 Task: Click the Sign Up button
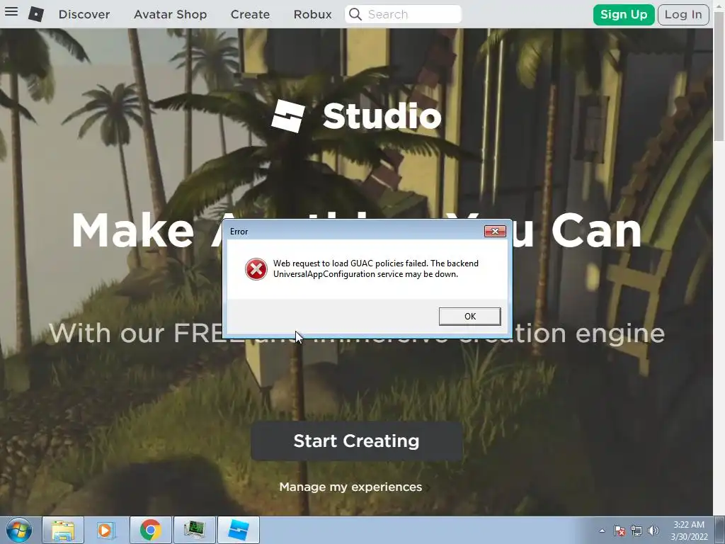624,14
